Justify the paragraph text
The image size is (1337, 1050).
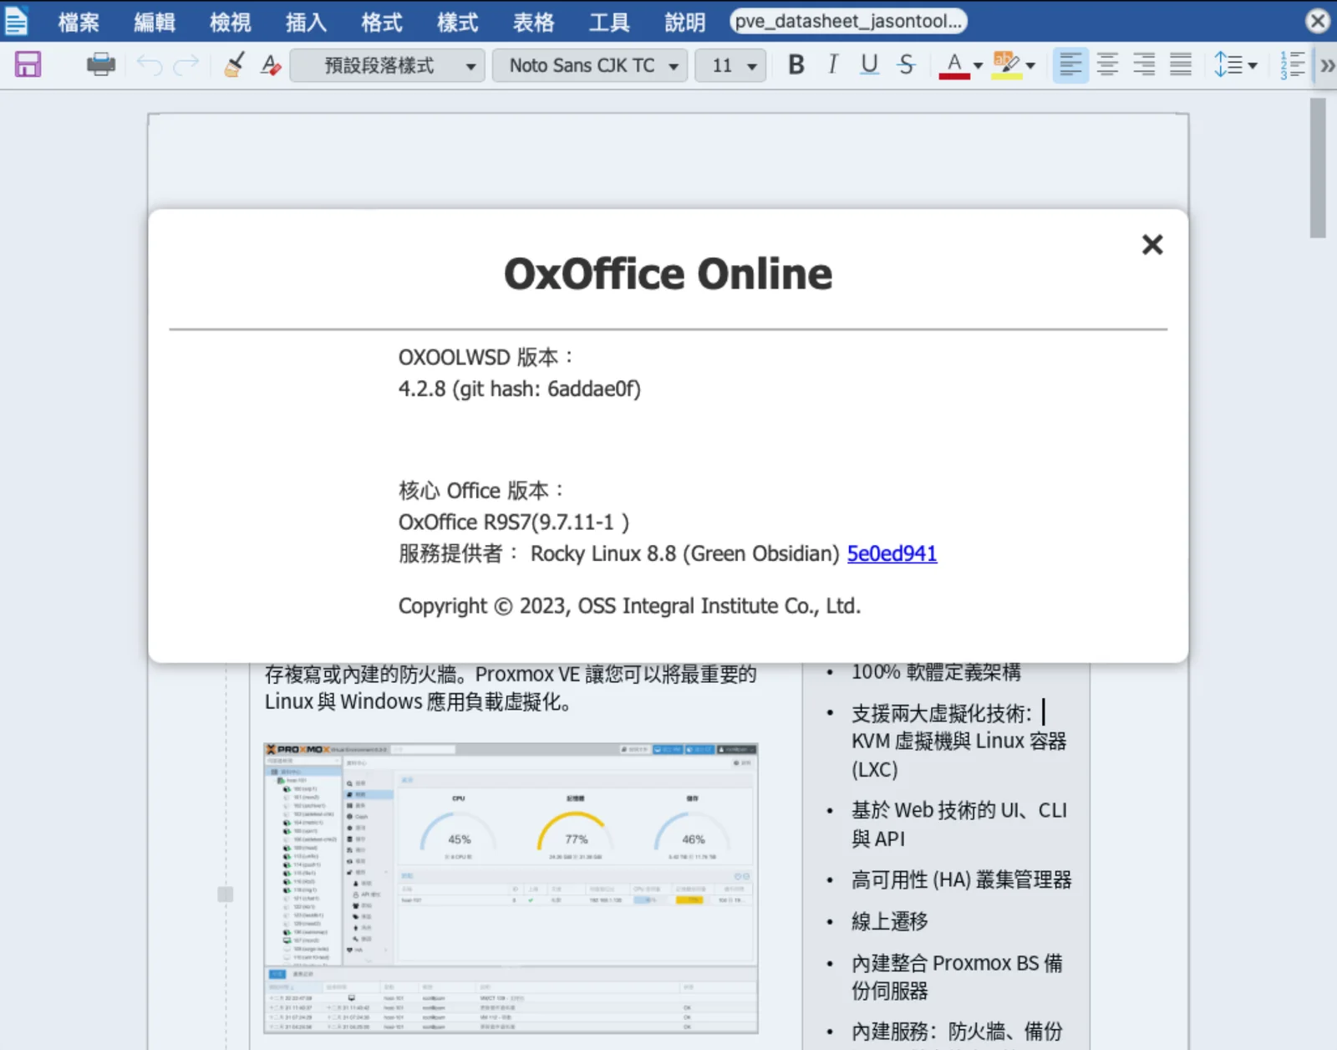coord(1181,64)
